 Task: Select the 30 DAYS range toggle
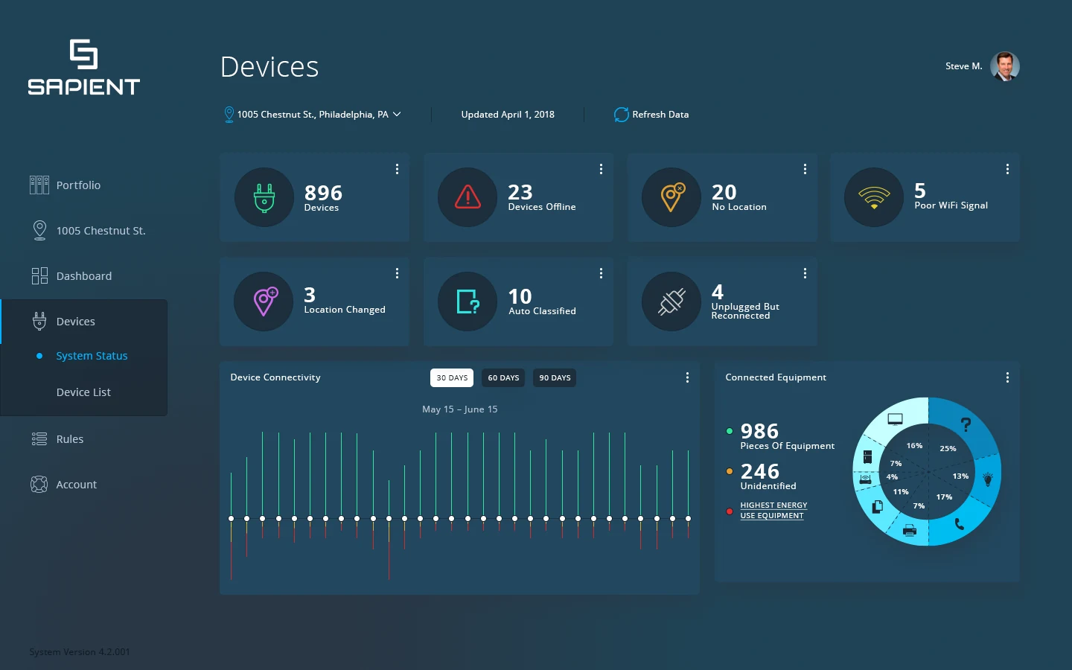[x=452, y=378]
